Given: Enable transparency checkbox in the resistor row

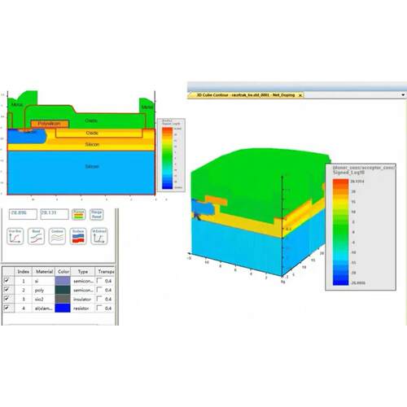Looking at the screenshot, I should pyautogui.click(x=99, y=308).
